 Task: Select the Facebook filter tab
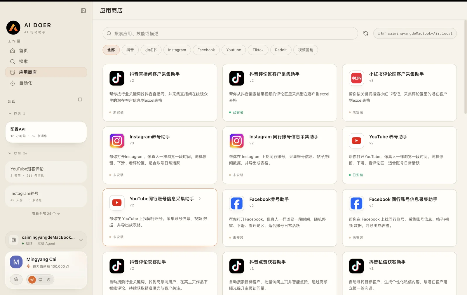click(206, 50)
